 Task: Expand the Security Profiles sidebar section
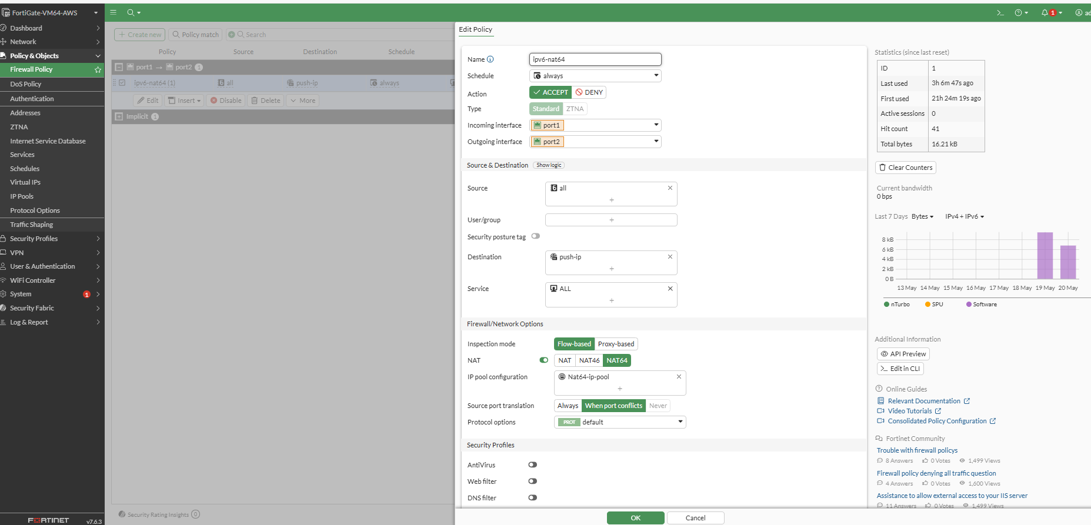click(98, 239)
